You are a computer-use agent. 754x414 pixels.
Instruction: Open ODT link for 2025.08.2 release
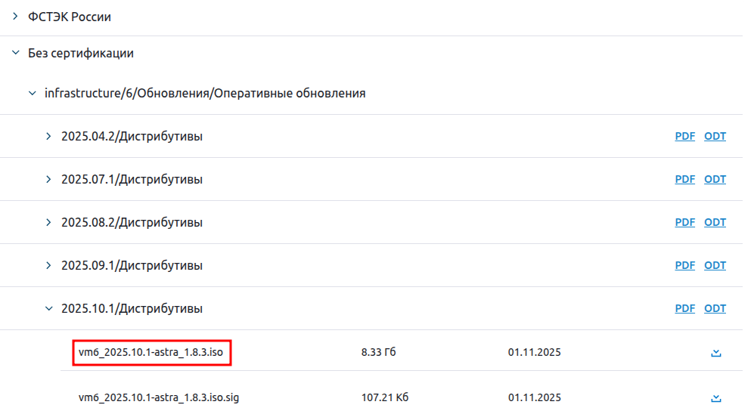point(715,223)
